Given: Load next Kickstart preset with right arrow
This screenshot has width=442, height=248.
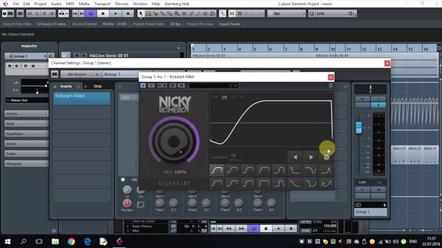Looking at the screenshot, I should click(311, 157).
